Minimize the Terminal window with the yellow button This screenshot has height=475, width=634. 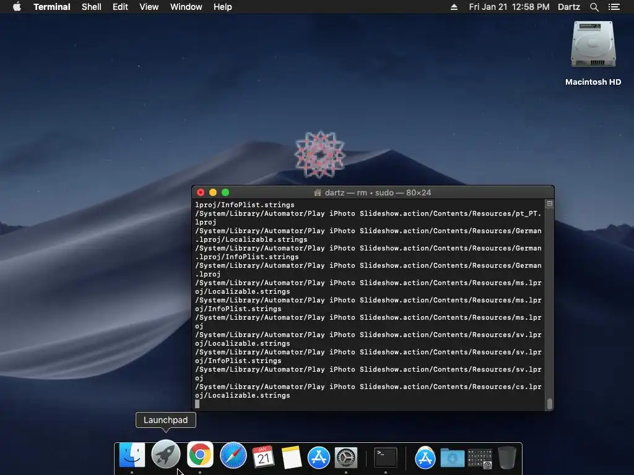(213, 193)
